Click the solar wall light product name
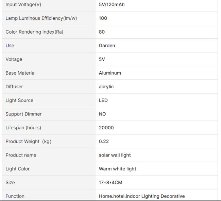Viewport: 221px width, 201px height. click(x=115, y=155)
